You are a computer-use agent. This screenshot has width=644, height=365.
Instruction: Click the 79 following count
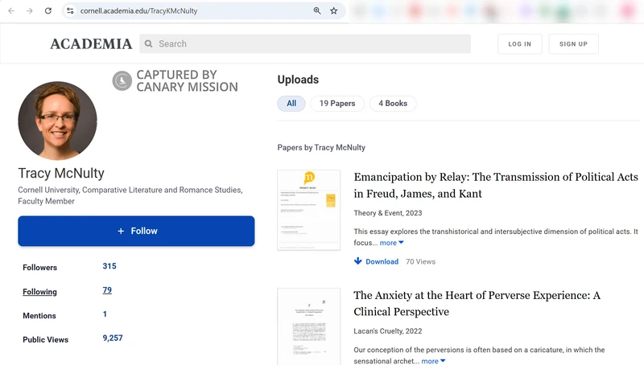(x=107, y=290)
